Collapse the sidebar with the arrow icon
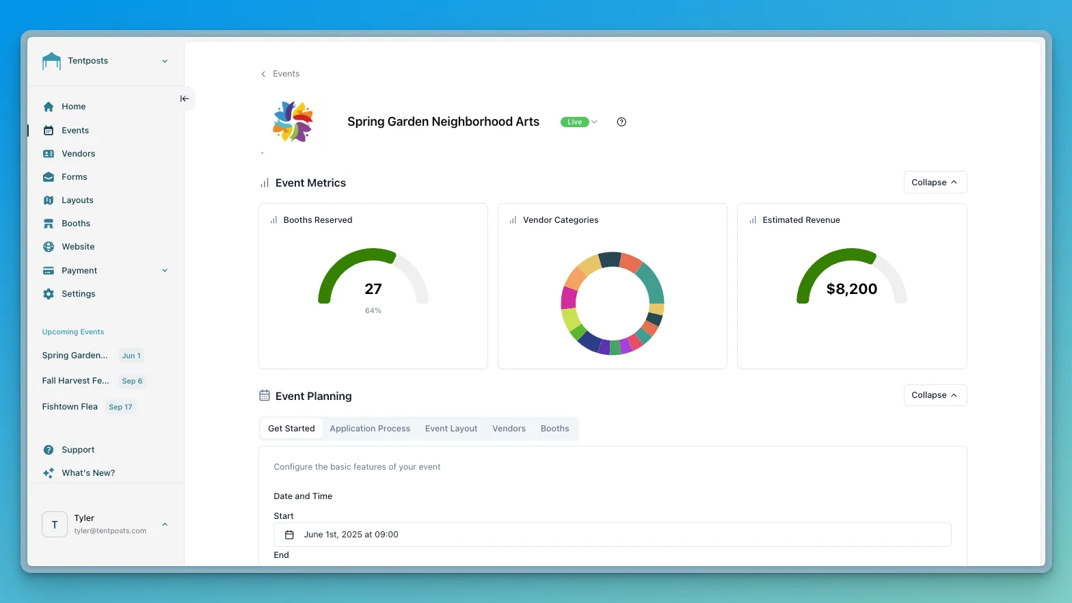Image resolution: width=1072 pixels, height=603 pixels. click(x=184, y=98)
